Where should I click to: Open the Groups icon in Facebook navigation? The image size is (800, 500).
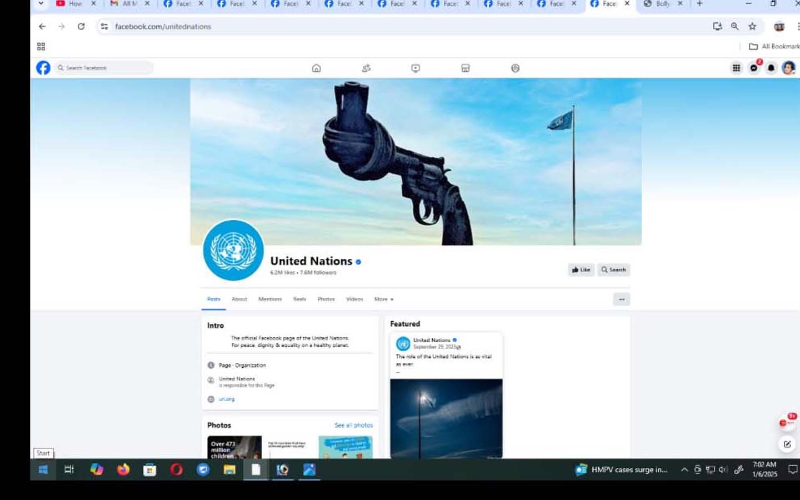point(516,68)
